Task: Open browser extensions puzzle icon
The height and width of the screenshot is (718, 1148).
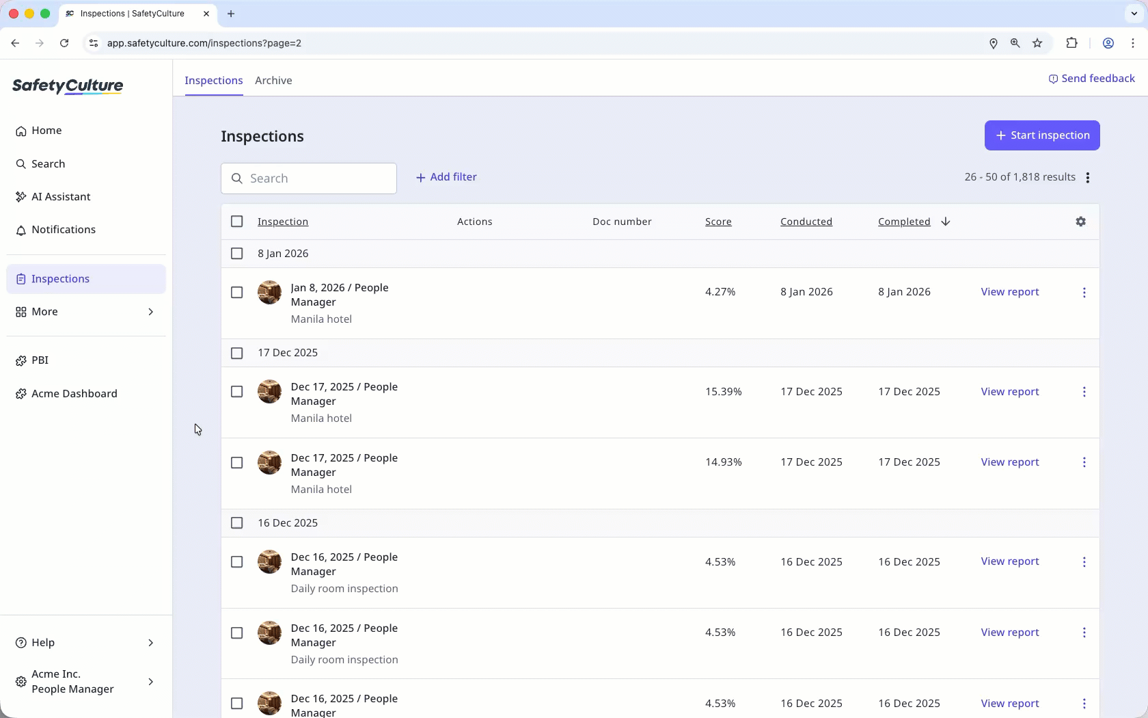Action: click(1071, 43)
